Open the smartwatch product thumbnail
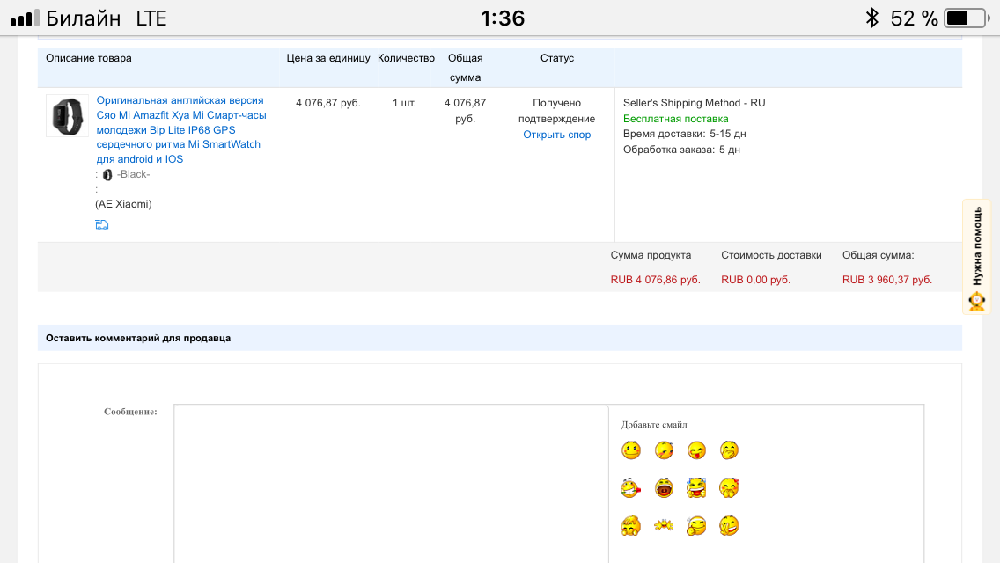This screenshot has height=563, width=1000. 67,116
